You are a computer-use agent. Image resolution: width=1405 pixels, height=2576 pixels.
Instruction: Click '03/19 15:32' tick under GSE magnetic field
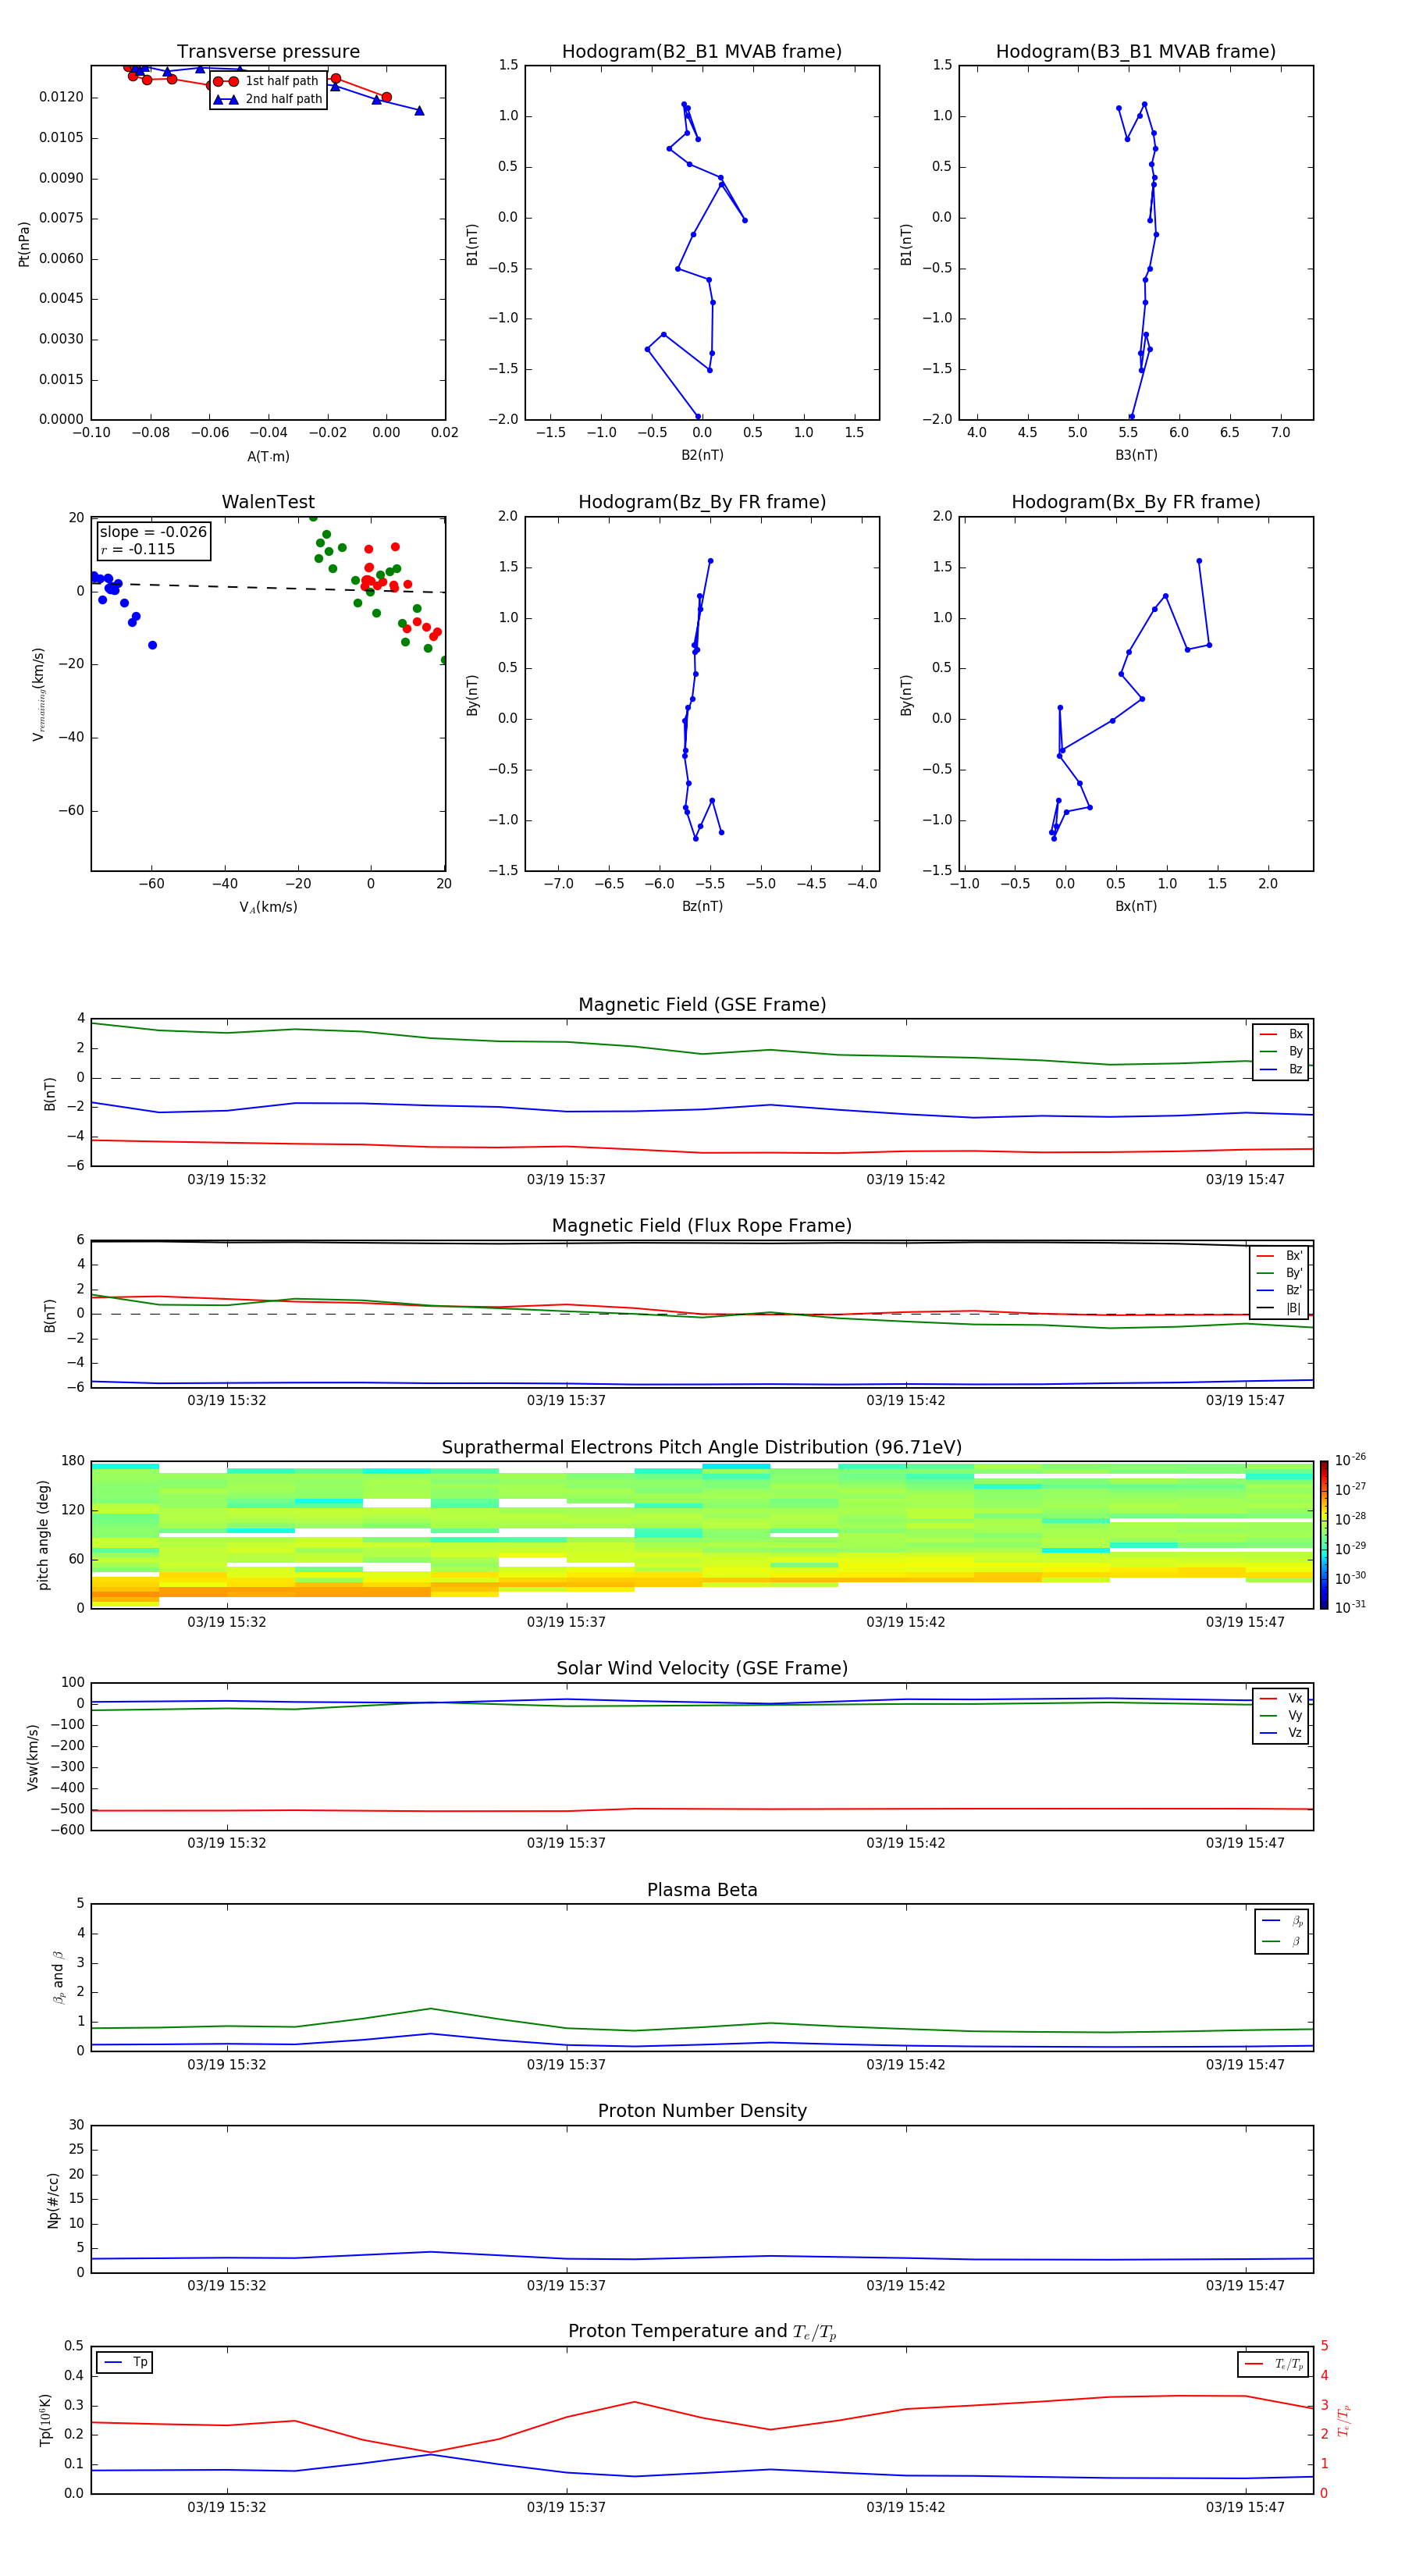pos(227,1180)
